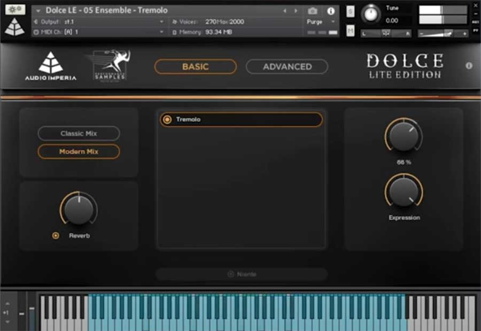
Task: Close the instrument with X icon
Action: click(x=476, y=5)
